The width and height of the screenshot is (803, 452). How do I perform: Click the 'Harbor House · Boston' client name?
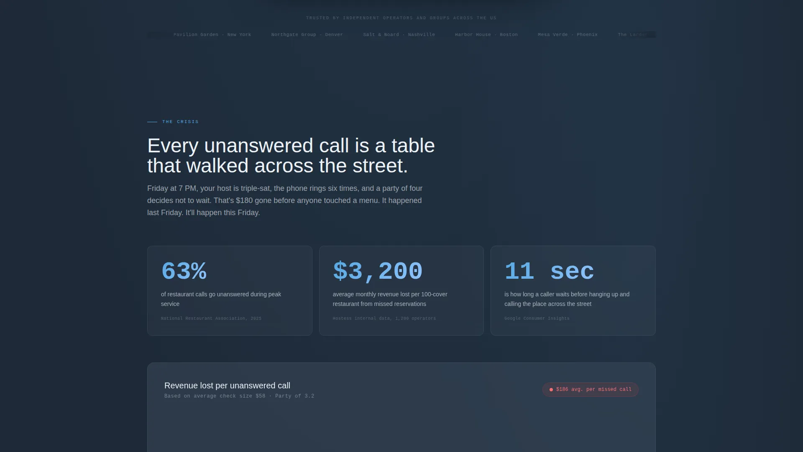click(486, 35)
